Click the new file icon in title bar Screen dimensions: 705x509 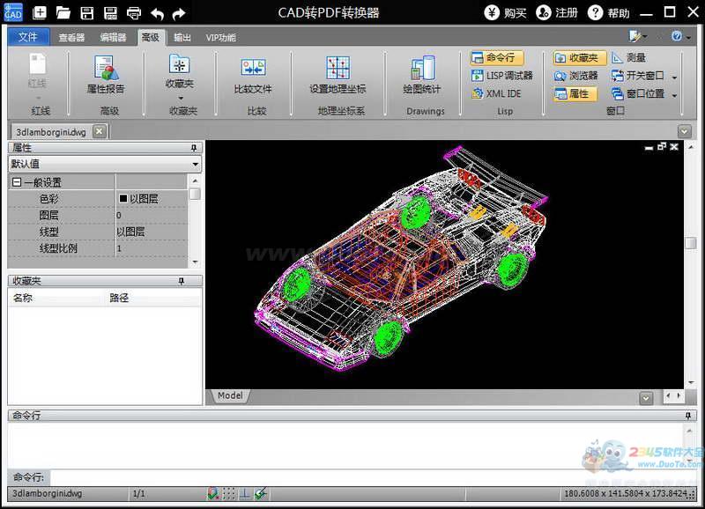40,12
